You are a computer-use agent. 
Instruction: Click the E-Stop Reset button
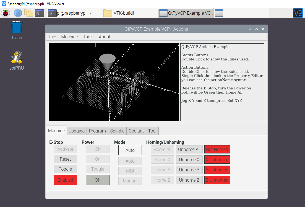[65, 159]
